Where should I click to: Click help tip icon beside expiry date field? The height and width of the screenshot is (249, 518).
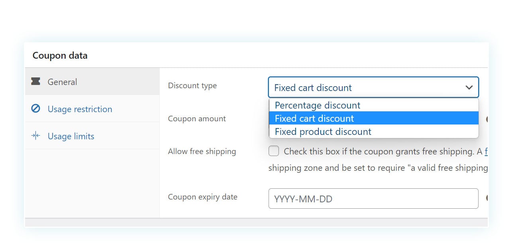[487, 198]
